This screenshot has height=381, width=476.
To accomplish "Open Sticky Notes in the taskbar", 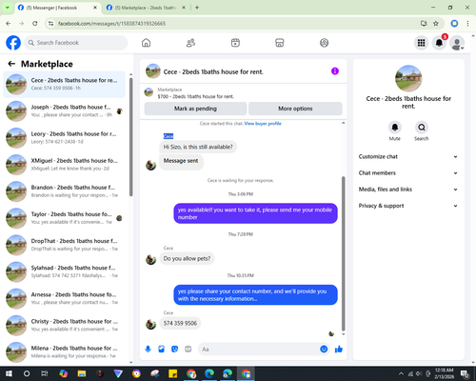I will click(x=173, y=373).
